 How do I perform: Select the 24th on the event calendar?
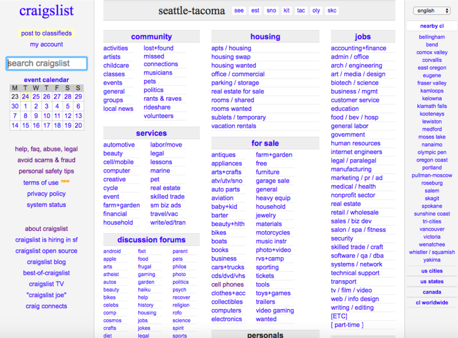coord(26,96)
